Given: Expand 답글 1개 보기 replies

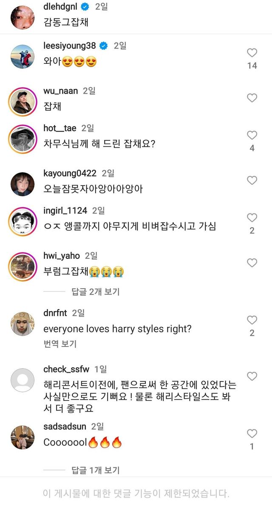Looking at the screenshot, I should (95, 470).
